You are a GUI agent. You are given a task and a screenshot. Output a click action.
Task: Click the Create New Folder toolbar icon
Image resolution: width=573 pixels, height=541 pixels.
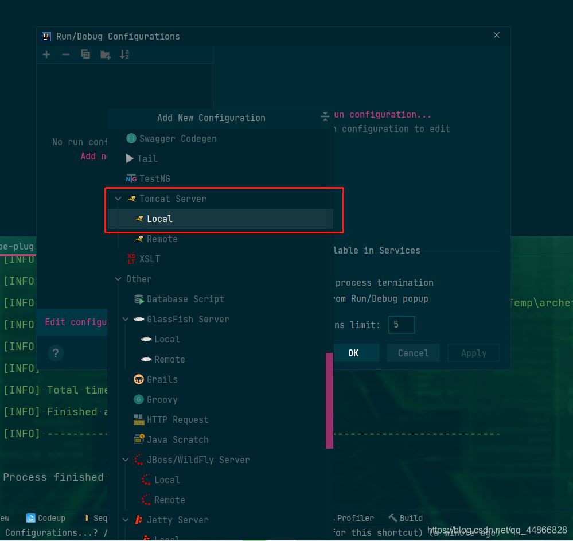[x=105, y=55]
